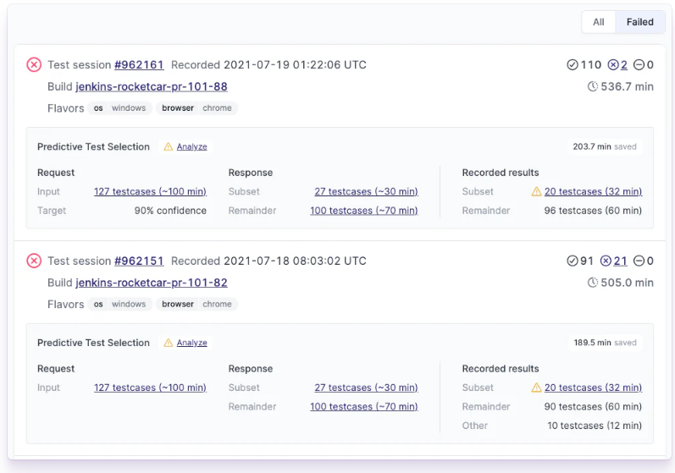The width and height of the screenshot is (675, 473).
Task: Click the clock icon beside 536.7 min
Action: pyautogui.click(x=593, y=86)
